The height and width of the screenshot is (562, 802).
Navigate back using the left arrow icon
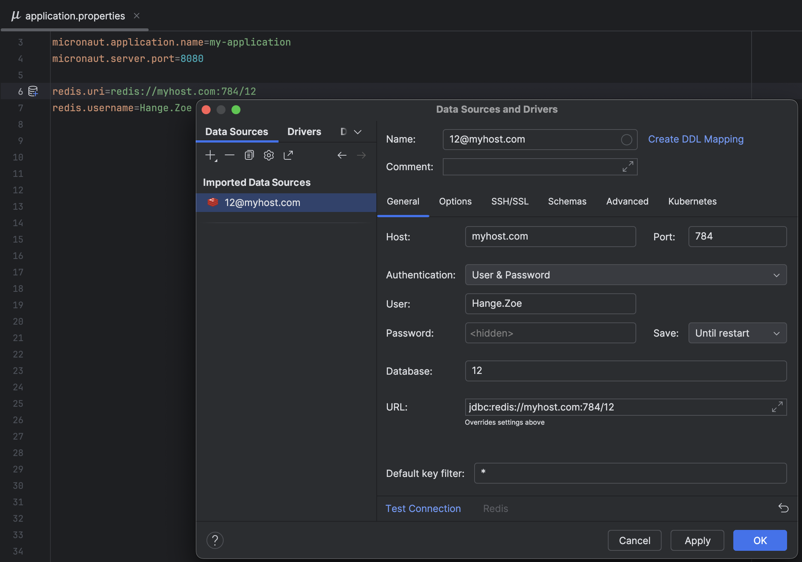pyautogui.click(x=342, y=155)
